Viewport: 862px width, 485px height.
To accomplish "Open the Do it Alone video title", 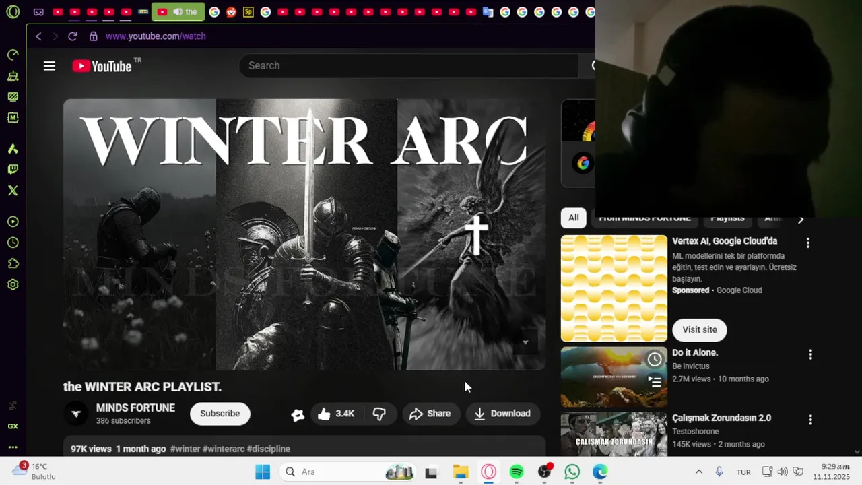I will tap(695, 352).
